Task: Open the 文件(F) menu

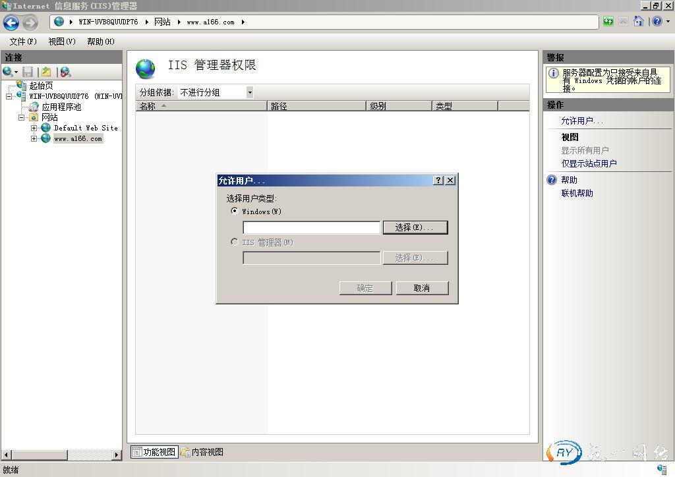Action: pos(23,42)
